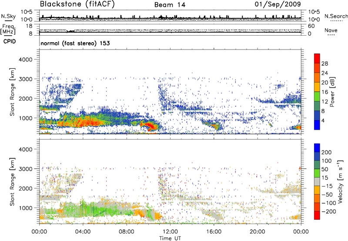
Task: Click the 'CPID' label
Action: [10, 41]
